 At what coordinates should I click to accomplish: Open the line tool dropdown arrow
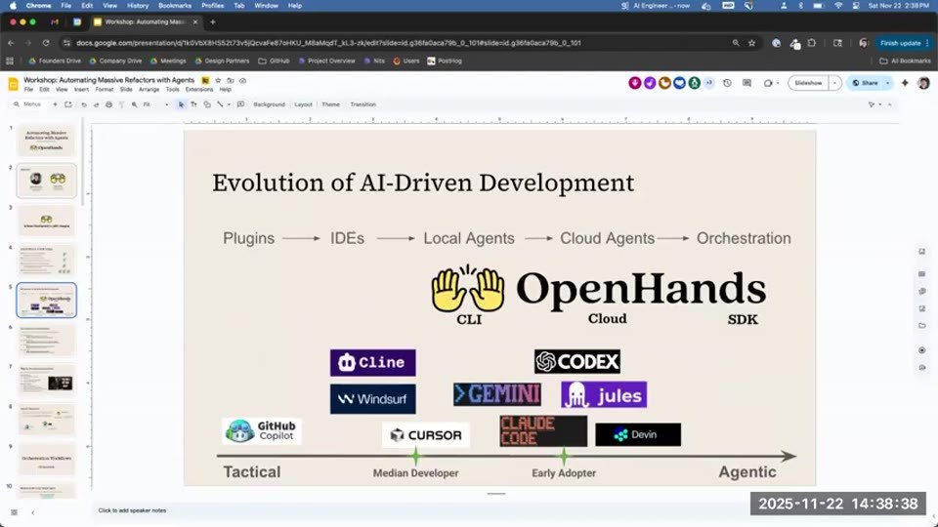229,104
